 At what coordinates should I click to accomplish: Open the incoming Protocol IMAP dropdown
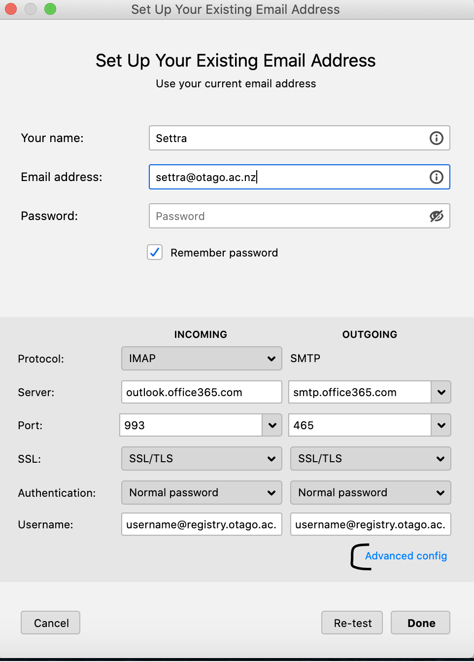point(202,359)
